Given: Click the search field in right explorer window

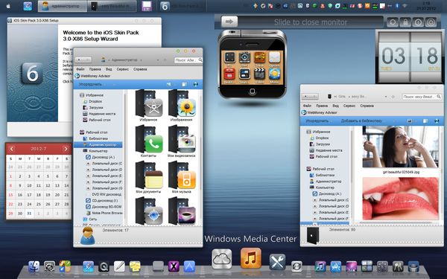Looking at the screenshot, I should coord(422,97).
